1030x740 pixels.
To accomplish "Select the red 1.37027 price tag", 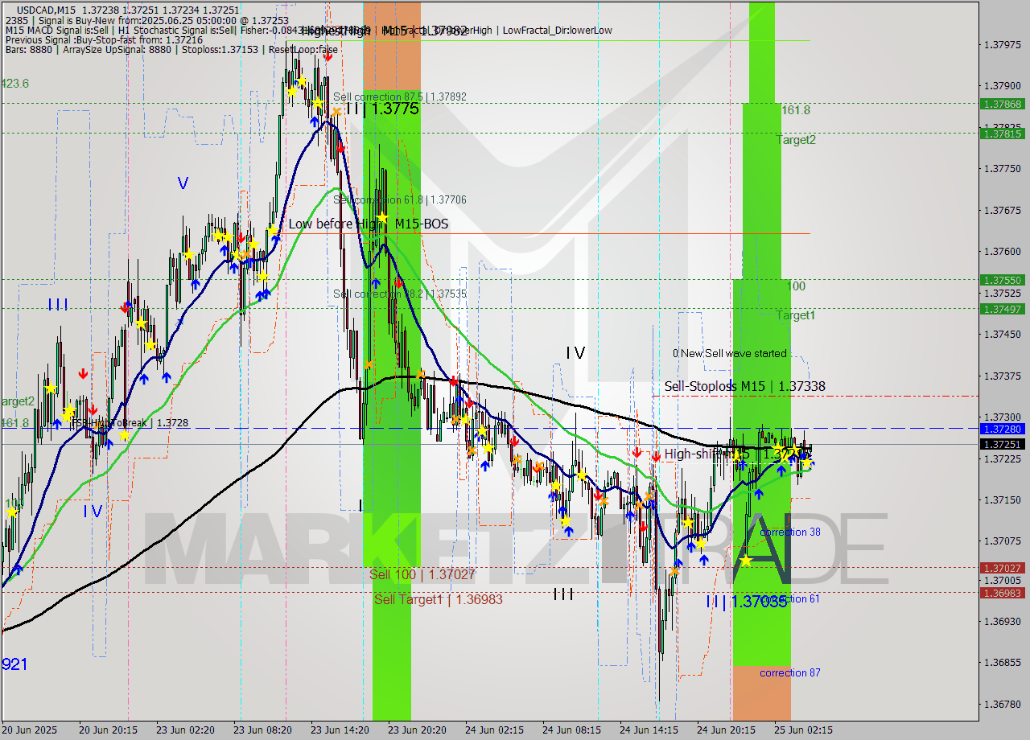I will click(x=1001, y=568).
